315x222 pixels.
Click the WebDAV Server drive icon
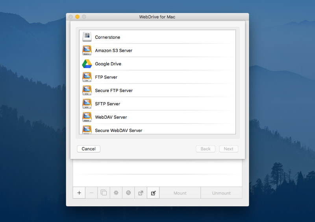(87, 117)
